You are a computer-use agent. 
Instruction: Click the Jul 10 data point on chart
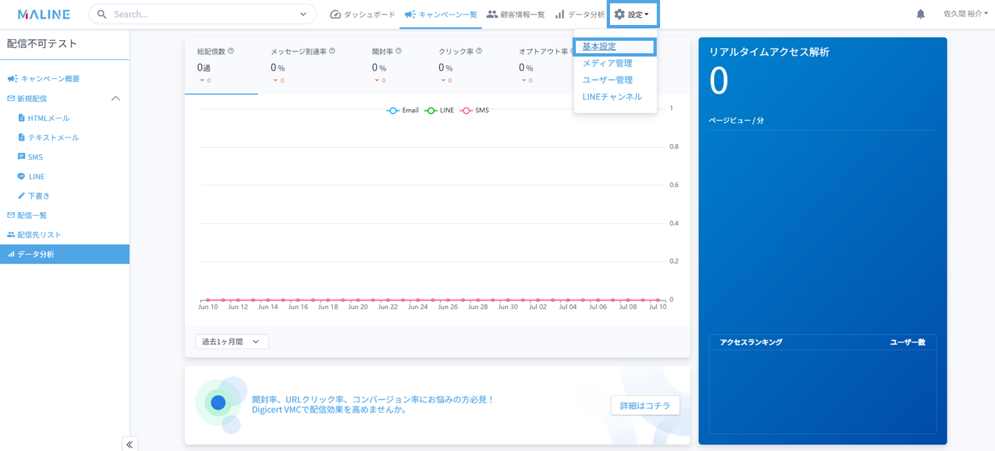(x=658, y=300)
